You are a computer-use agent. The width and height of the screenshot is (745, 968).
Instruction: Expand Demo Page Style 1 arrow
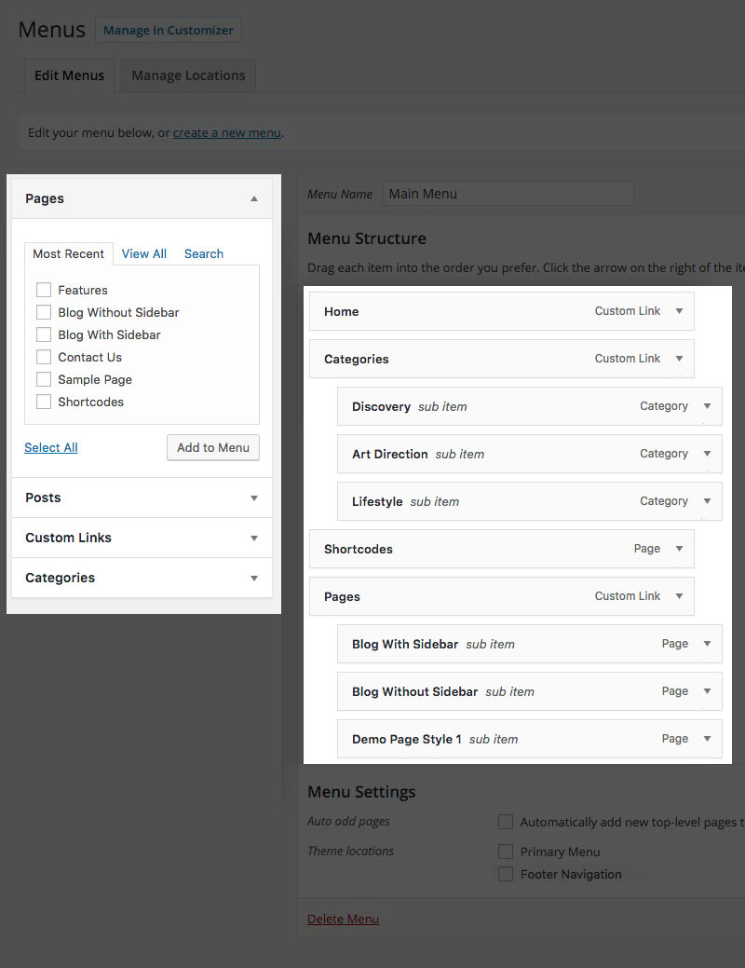tap(707, 739)
